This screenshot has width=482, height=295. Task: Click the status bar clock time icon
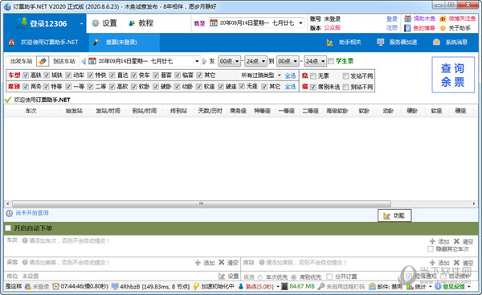pos(55,286)
